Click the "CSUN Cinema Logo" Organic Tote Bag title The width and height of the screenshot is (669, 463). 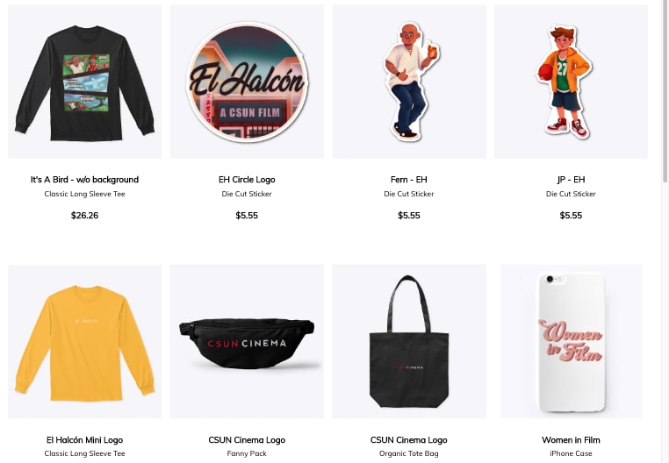click(409, 440)
